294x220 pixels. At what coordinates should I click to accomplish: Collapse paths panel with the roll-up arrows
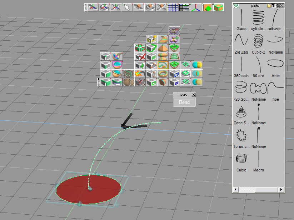[278, 5]
